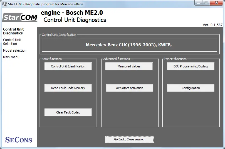Viewport: 225px width, 149px height.
Task: Open Measured Values screen
Action: (x=129, y=66)
